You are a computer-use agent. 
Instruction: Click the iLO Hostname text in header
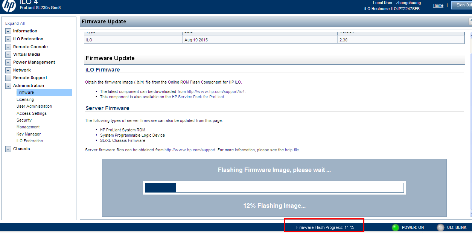coord(393,9)
